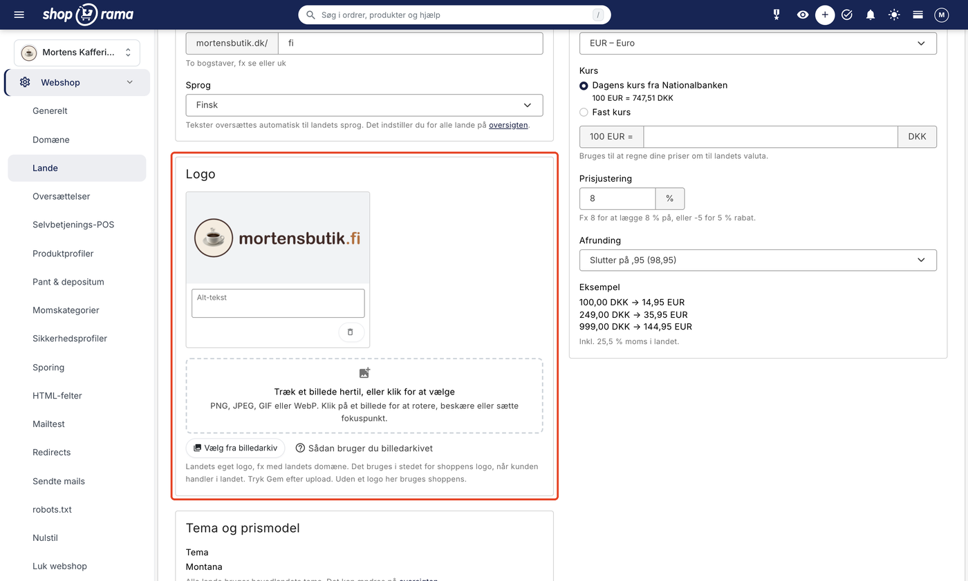Select the Fast kurs radio option
Image resolution: width=968 pixels, height=581 pixels.
tap(584, 112)
